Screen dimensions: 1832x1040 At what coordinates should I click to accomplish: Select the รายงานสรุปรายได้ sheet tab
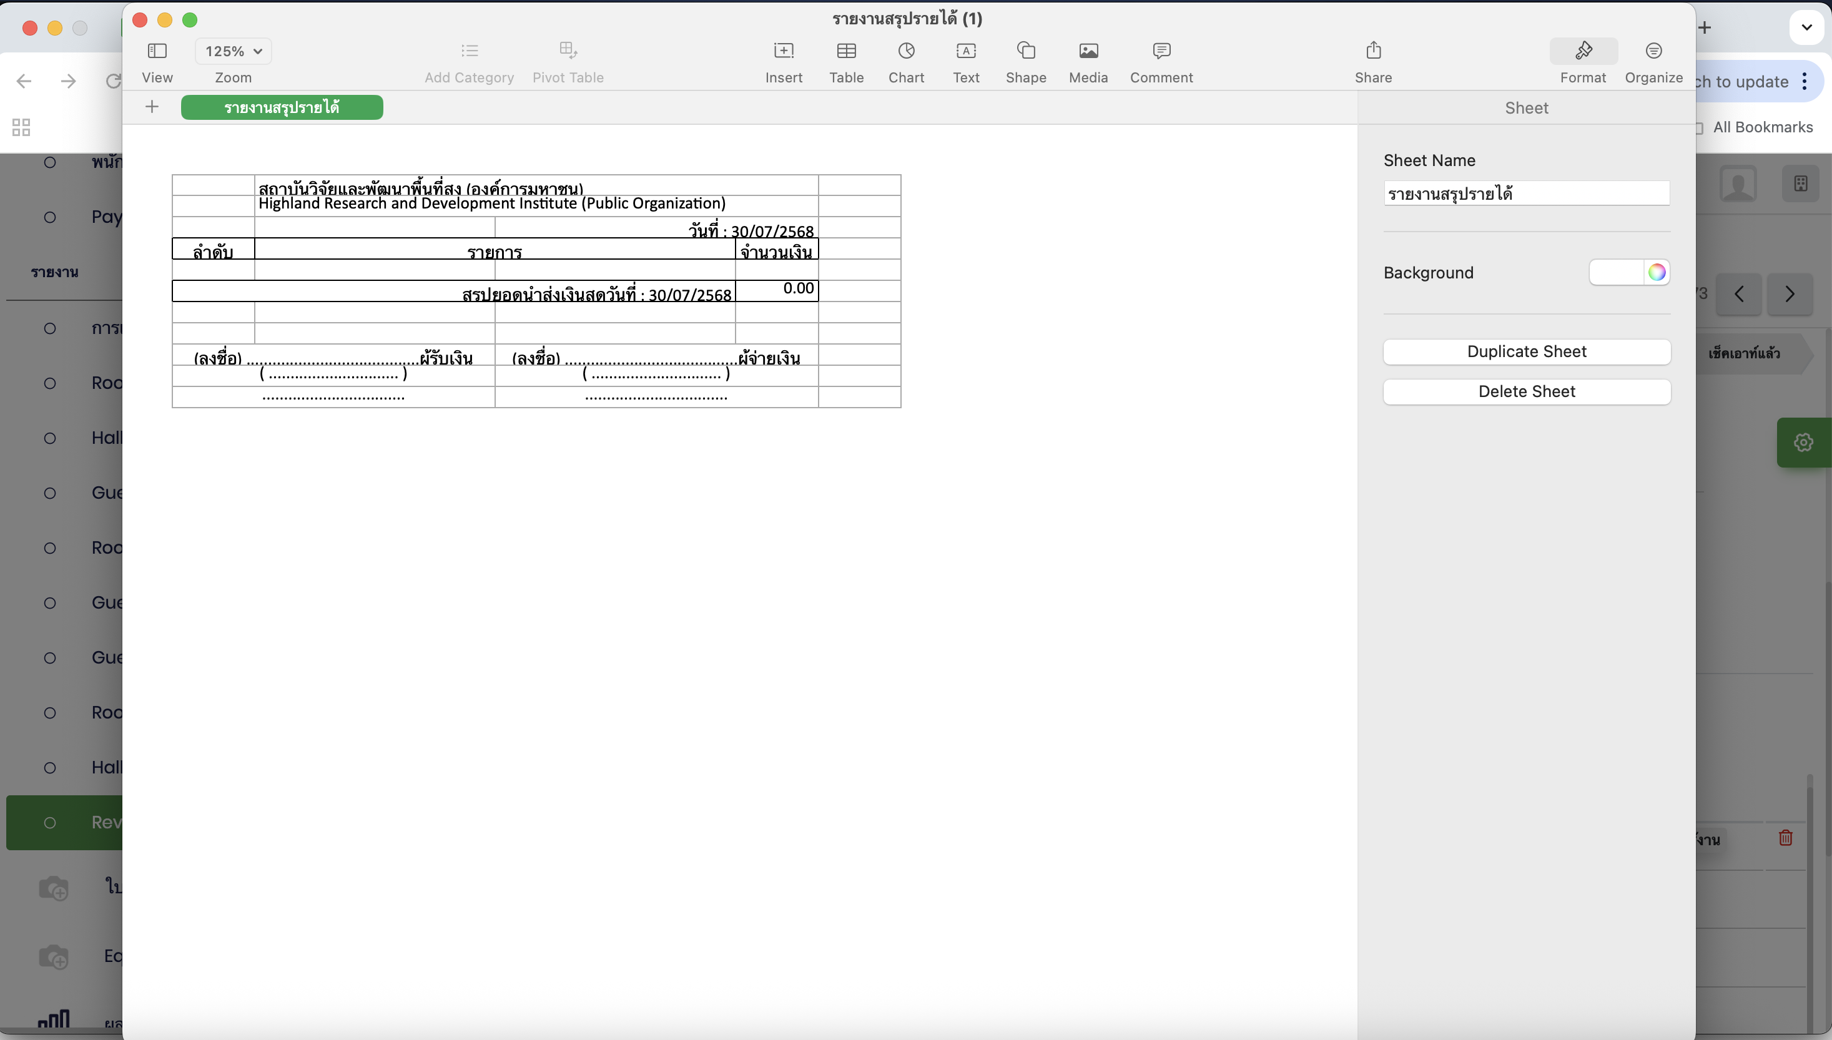[282, 108]
